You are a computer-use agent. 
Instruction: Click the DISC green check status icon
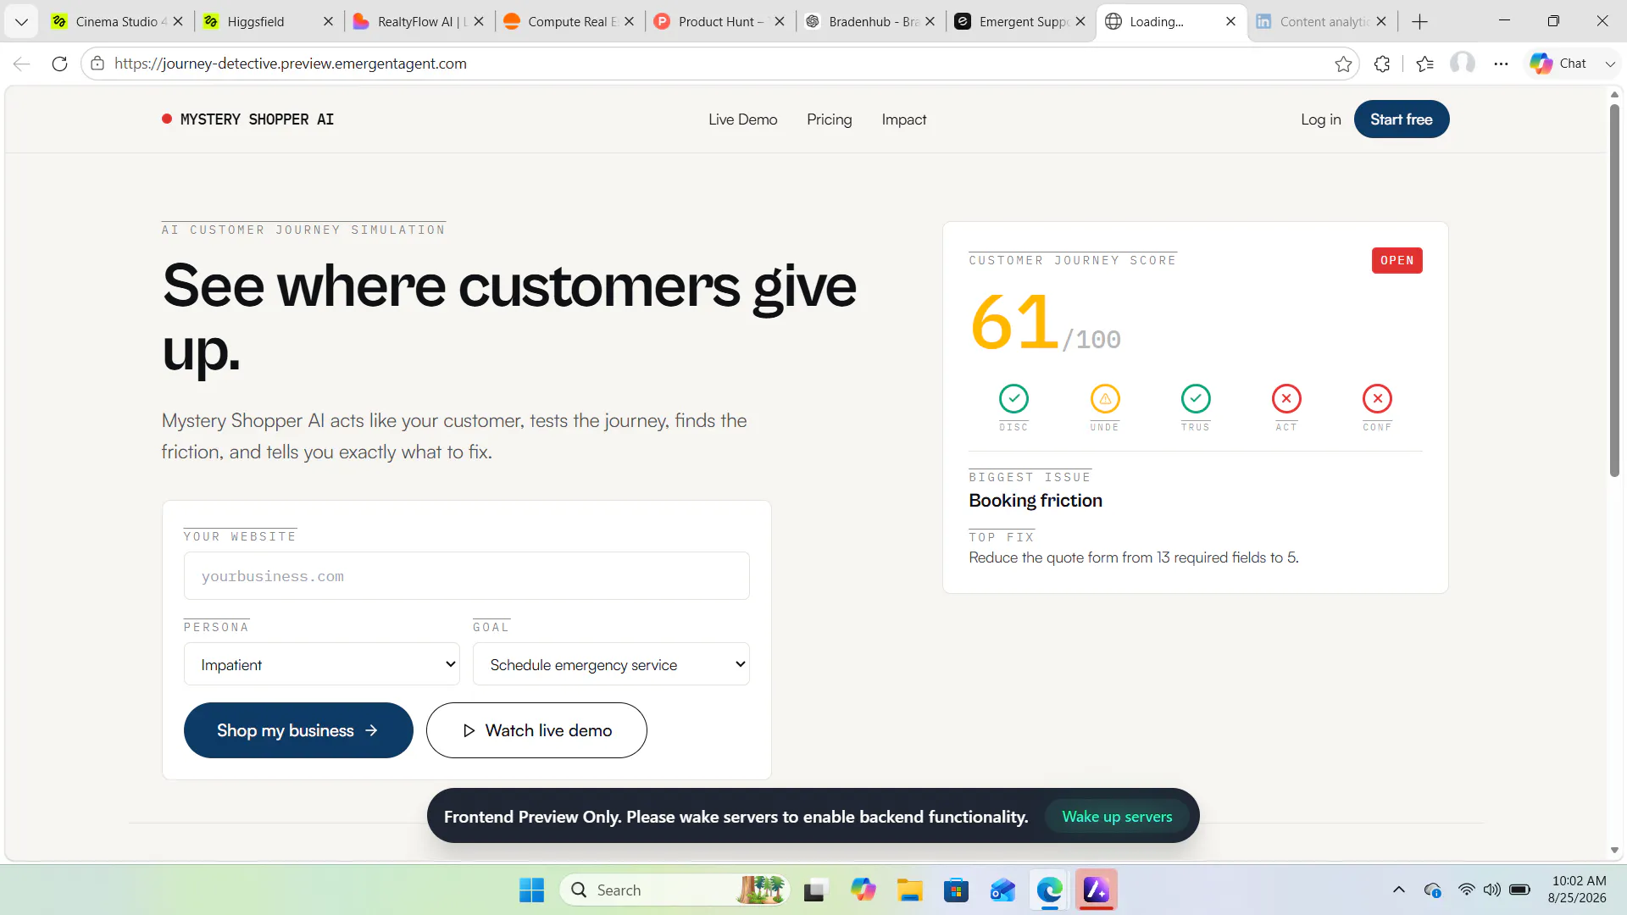click(x=1013, y=398)
